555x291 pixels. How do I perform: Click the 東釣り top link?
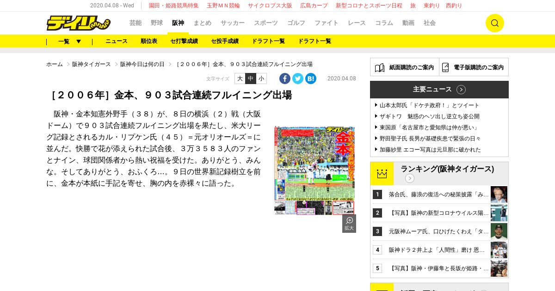(432, 6)
